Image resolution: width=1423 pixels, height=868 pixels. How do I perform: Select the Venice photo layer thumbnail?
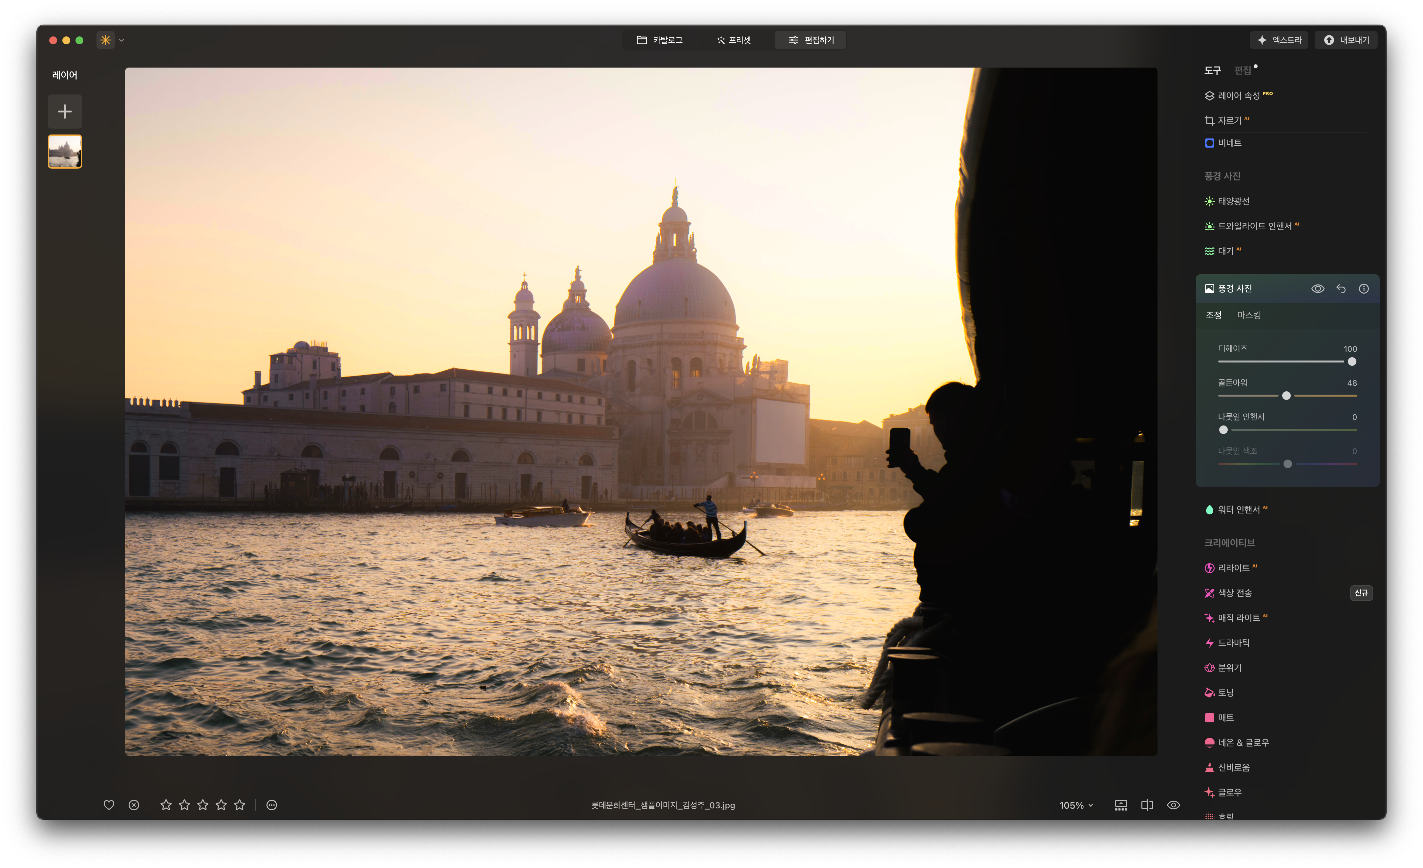click(x=65, y=151)
